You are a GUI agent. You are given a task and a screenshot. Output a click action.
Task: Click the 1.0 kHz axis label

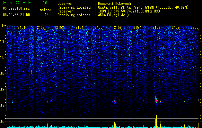[x=3, y=58]
